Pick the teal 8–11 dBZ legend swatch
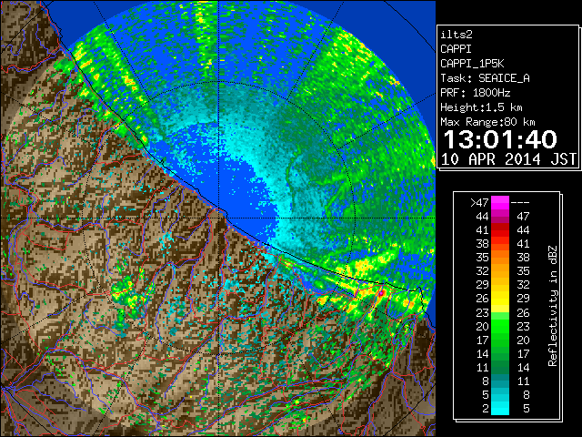Screen dimensions: 582x437 click(500, 381)
